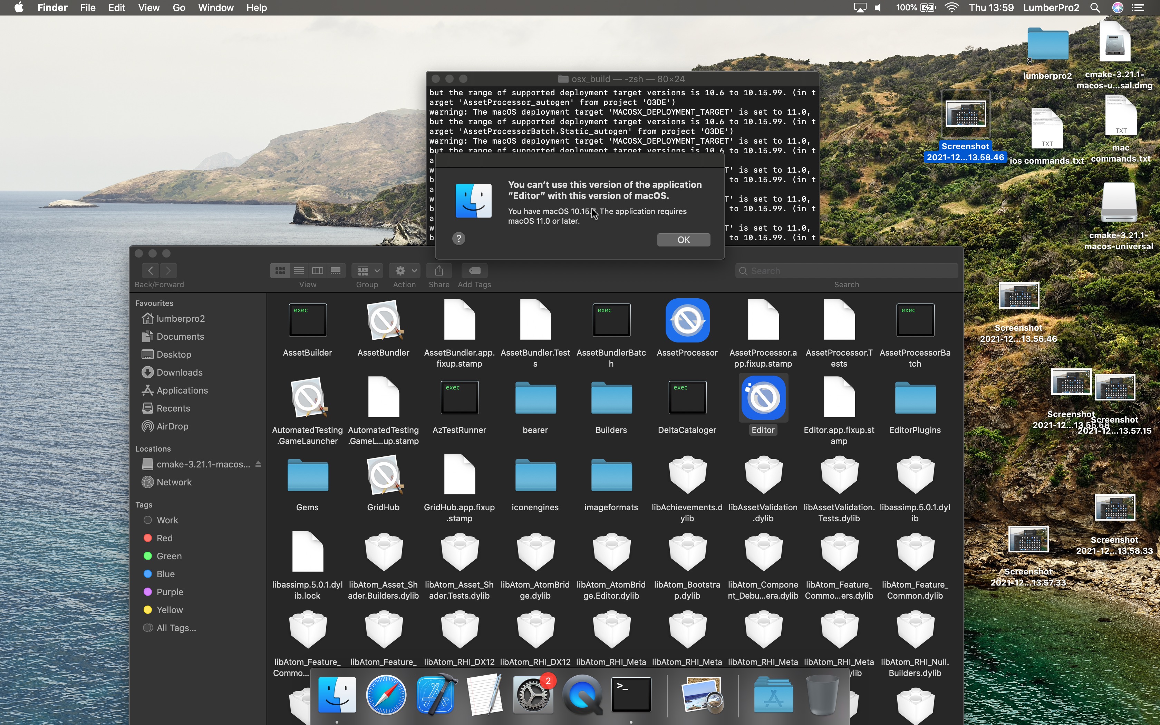Viewport: 1160px width, 725px height.
Task: Open the Group dropdown in Finder toolbar
Action: [367, 271]
